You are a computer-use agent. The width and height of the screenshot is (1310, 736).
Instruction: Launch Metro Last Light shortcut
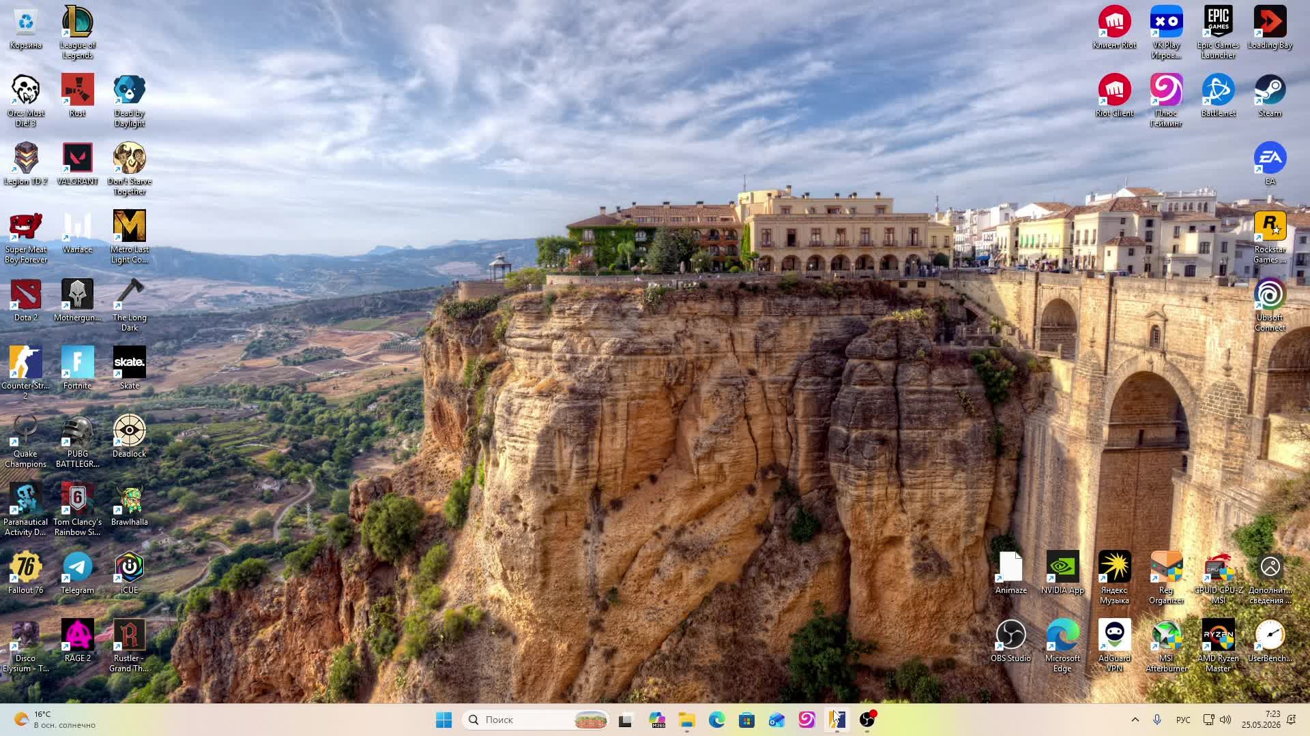point(130,237)
